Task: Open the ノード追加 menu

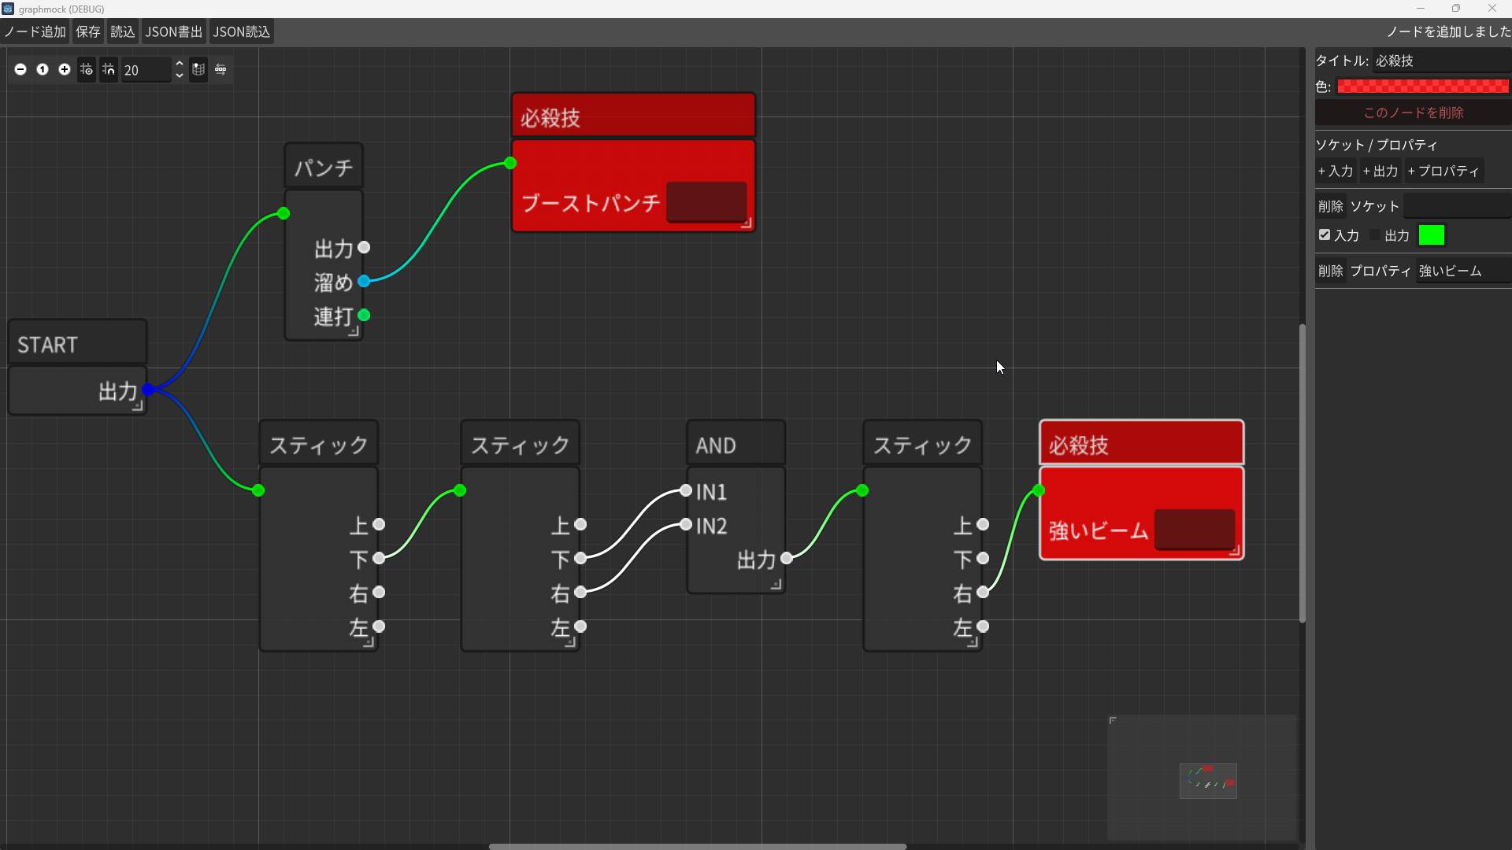Action: point(35,31)
